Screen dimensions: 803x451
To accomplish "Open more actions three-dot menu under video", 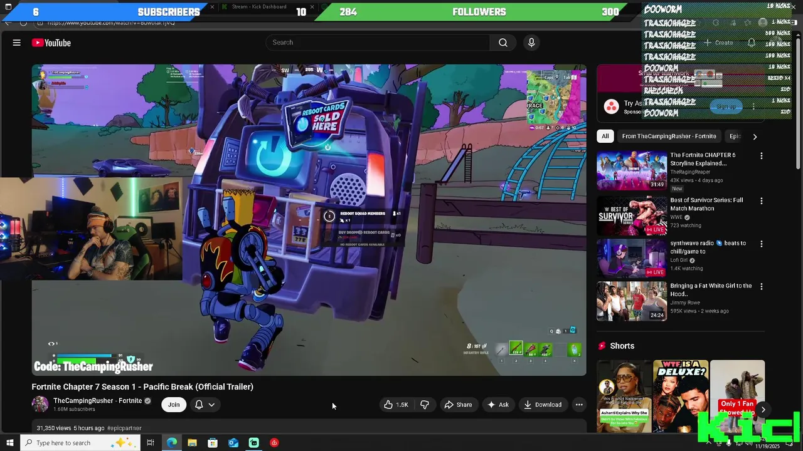I will click(x=579, y=405).
